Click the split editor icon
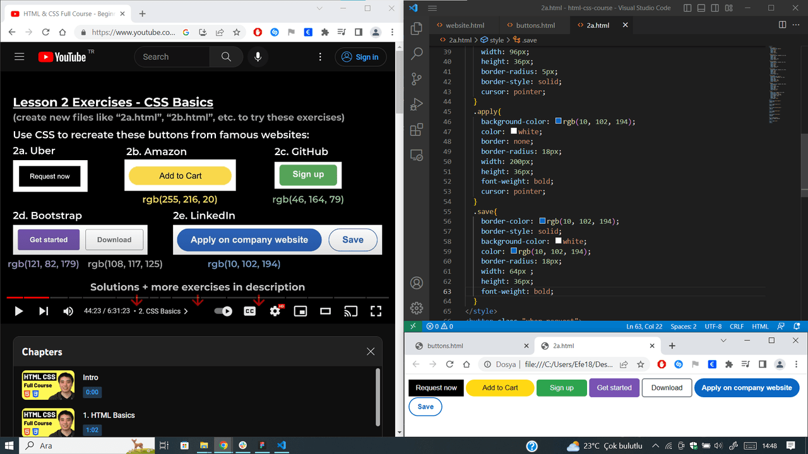The image size is (808, 454). coord(782,25)
